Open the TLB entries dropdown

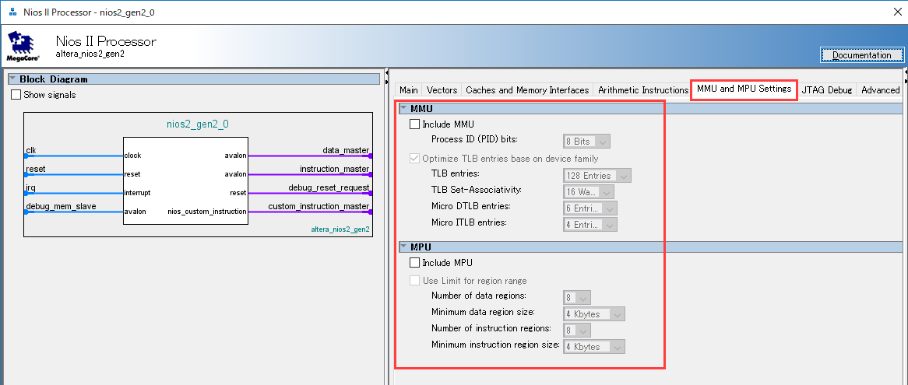point(597,176)
